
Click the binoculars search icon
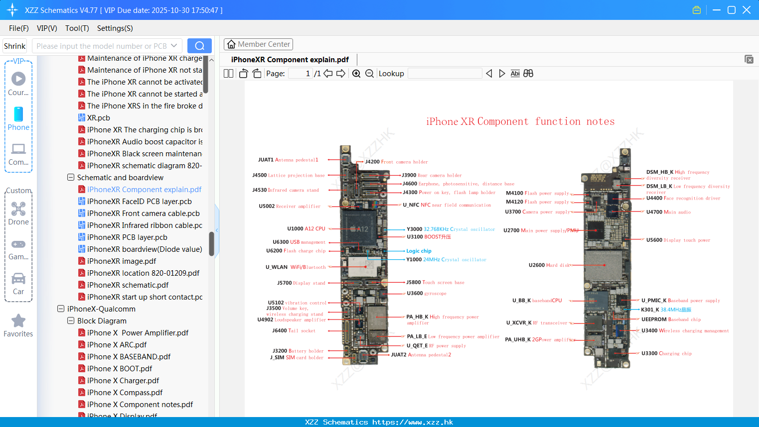528,74
